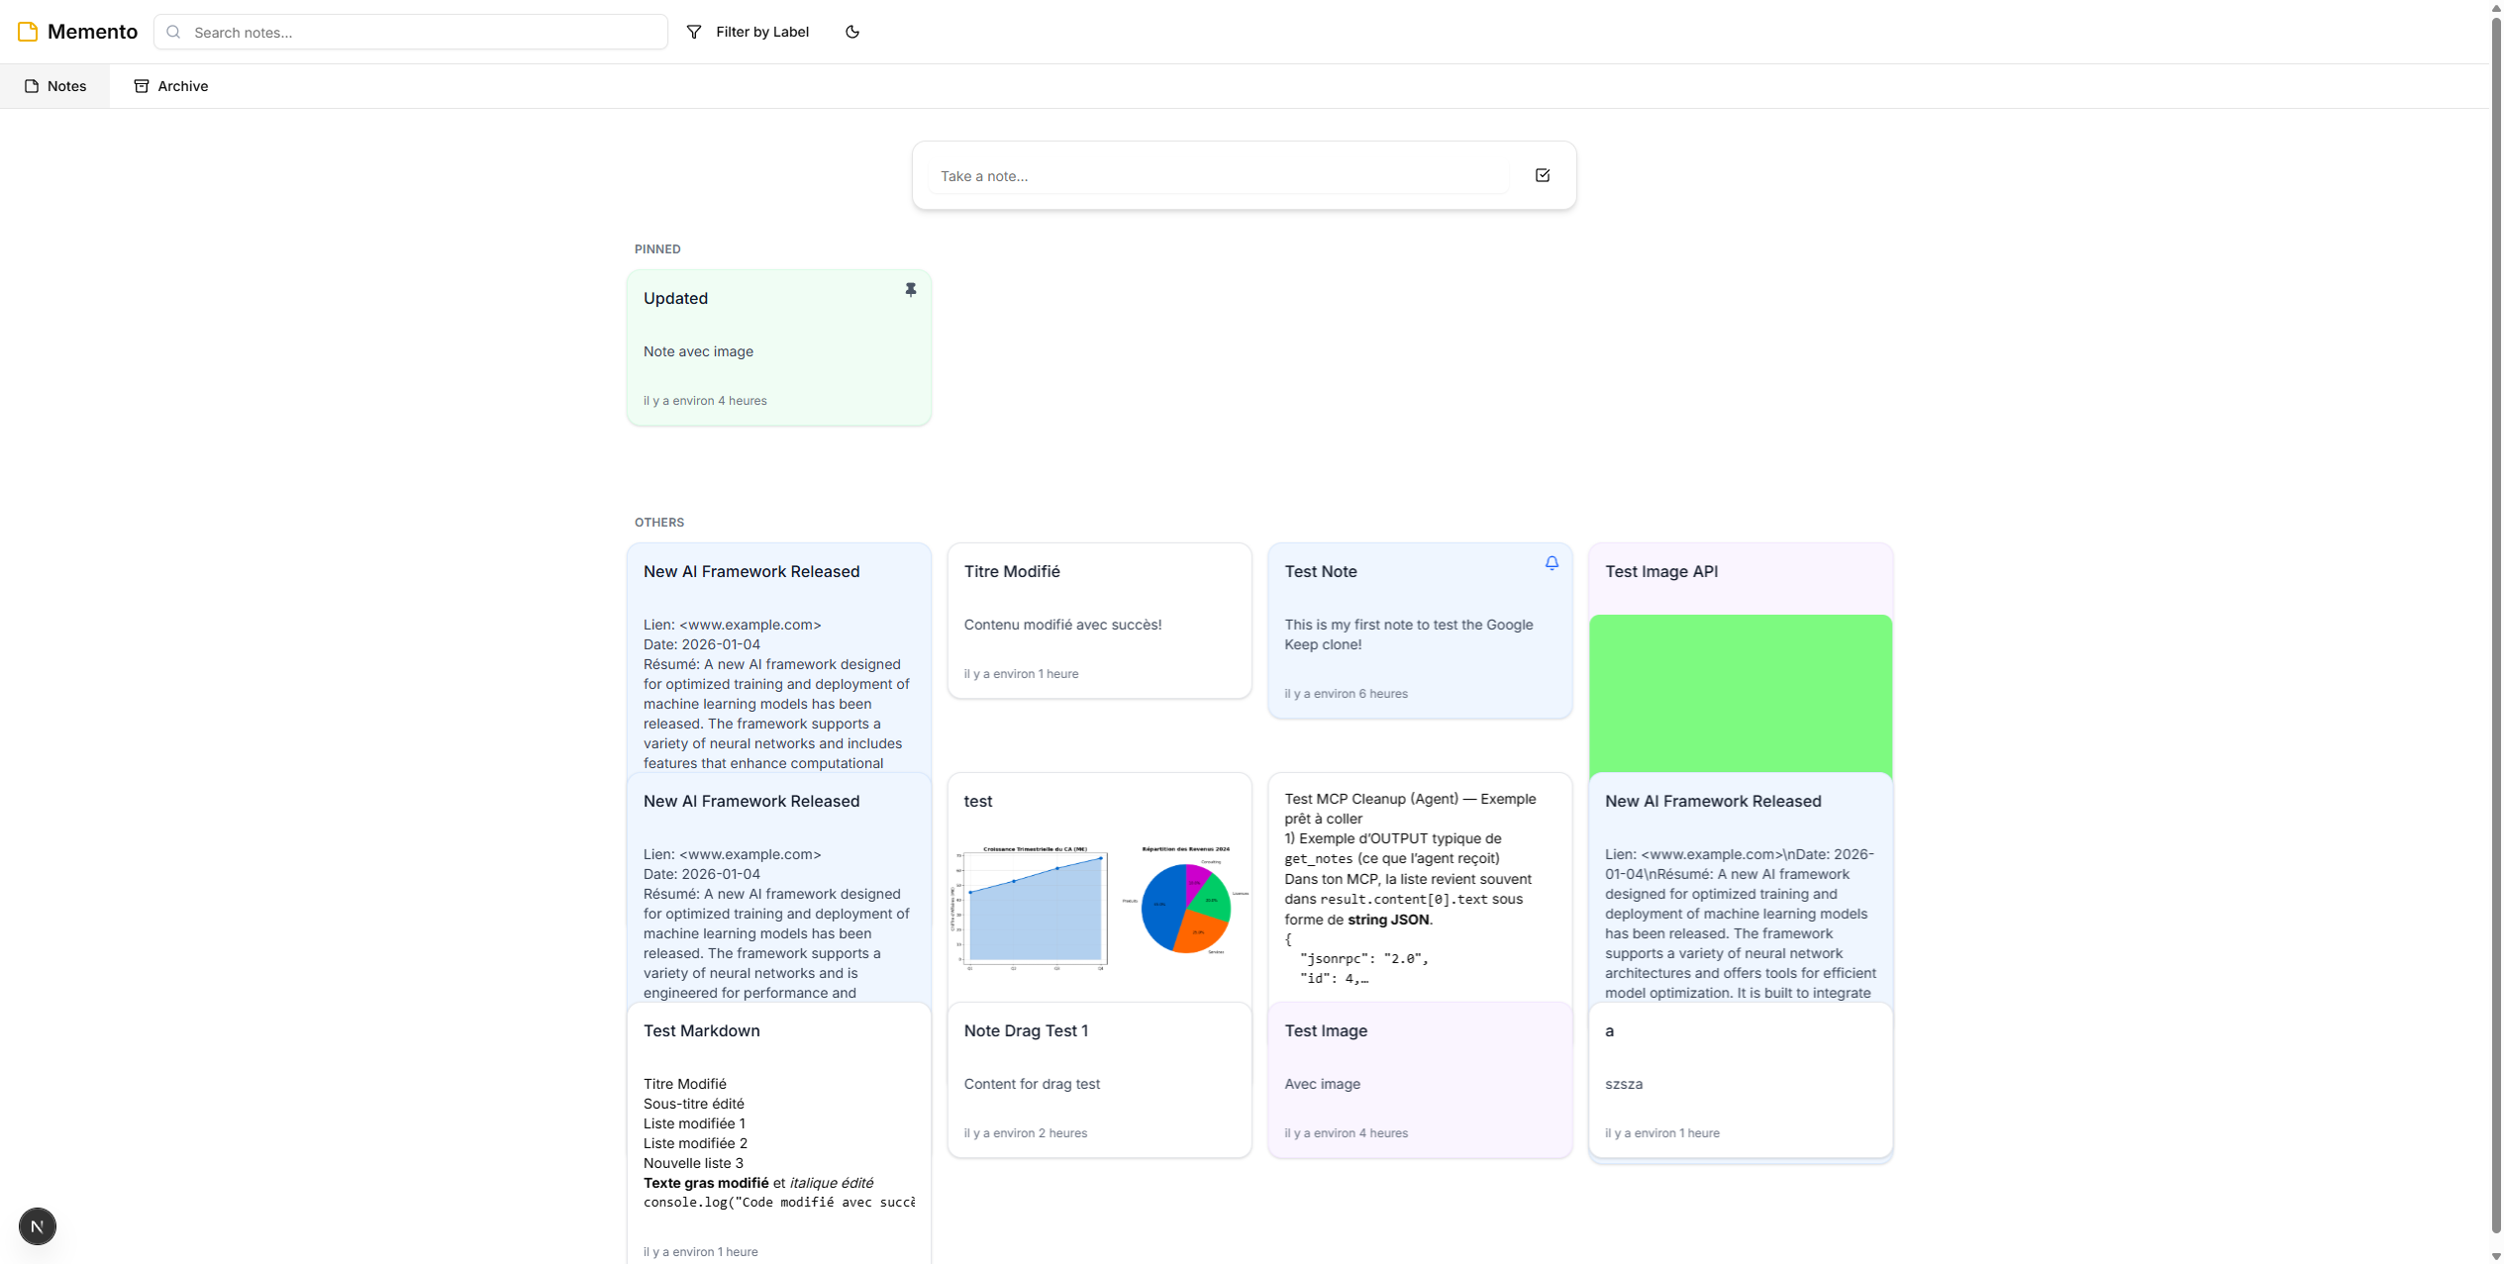The width and height of the screenshot is (2504, 1264).
Task: Click the search magnifier icon
Action: [x=174, y=32]
